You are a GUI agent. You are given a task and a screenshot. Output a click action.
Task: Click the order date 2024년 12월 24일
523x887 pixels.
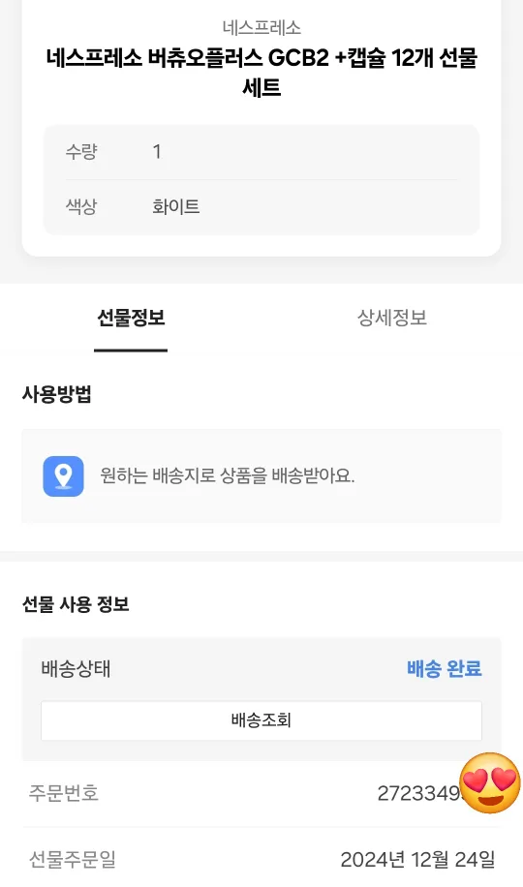417,859
